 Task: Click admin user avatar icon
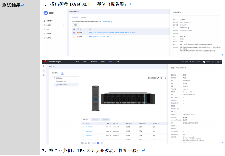point(204,62)
